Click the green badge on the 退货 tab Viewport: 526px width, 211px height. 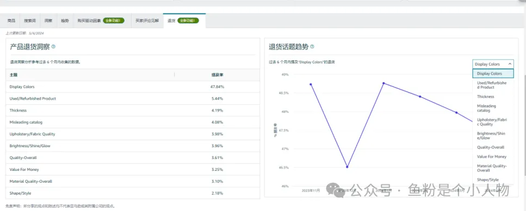188,21
